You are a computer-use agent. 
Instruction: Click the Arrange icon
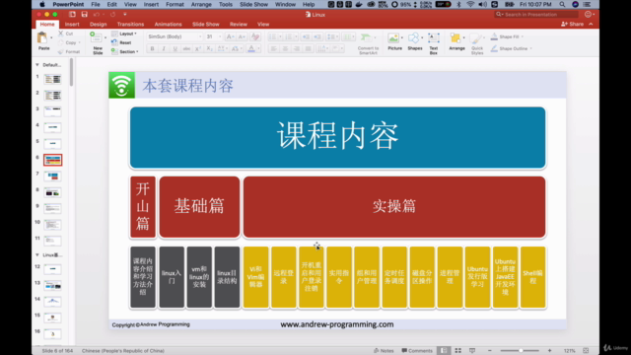(x=456, y=38)
